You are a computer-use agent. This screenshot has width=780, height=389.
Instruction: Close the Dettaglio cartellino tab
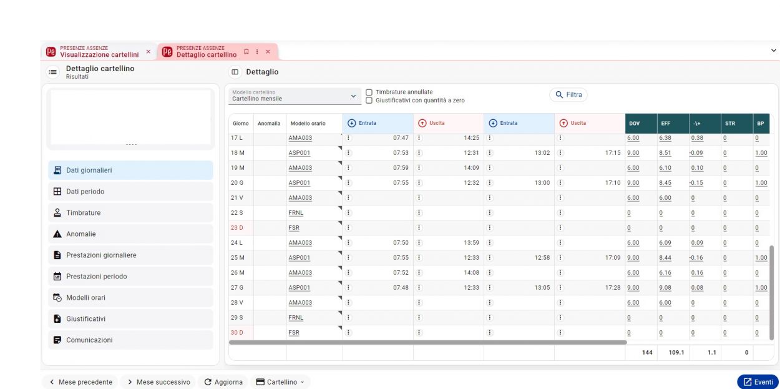[x=268, y=52]
